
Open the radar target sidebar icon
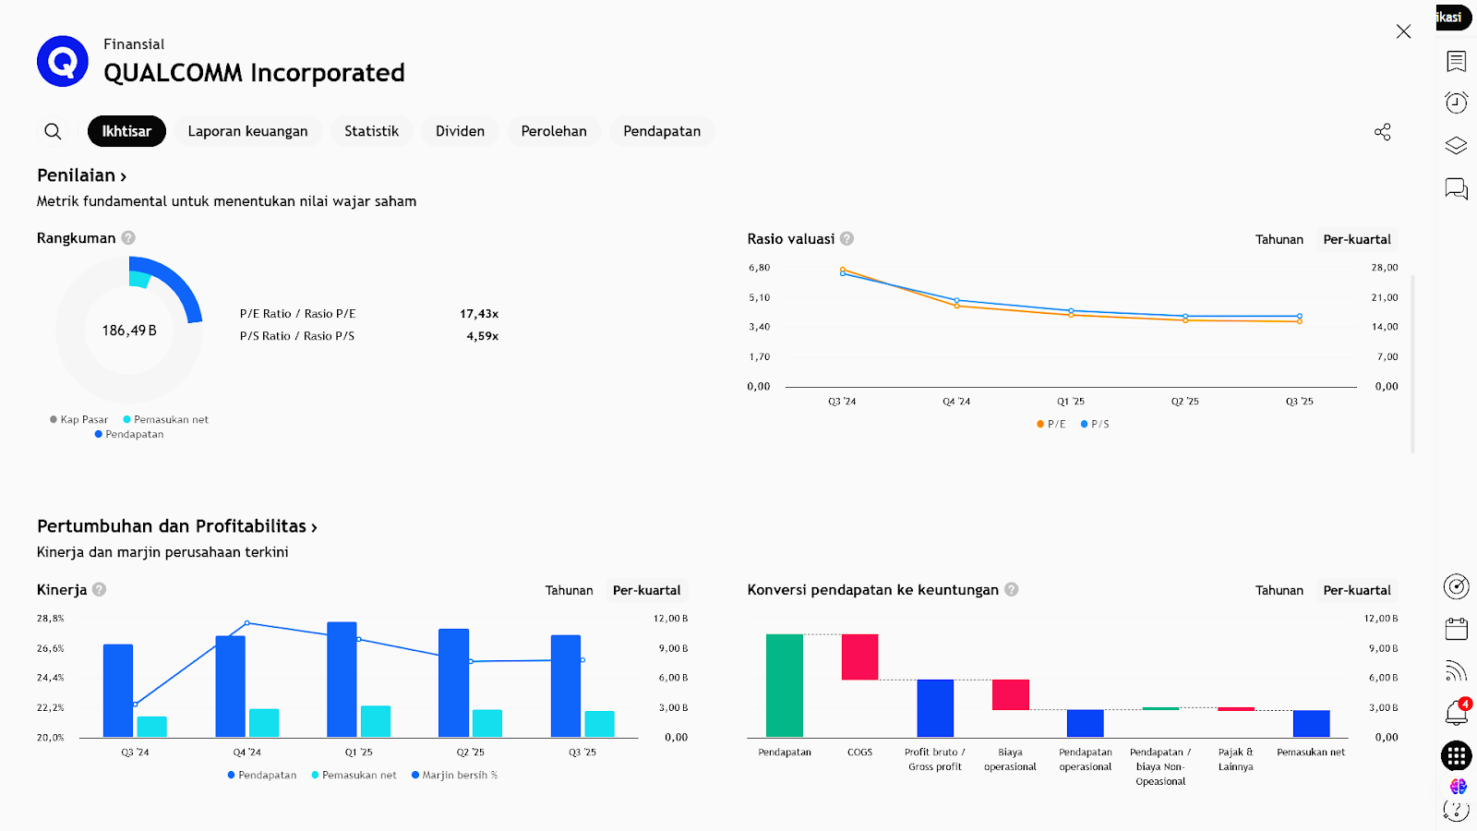click(1456, 586)
